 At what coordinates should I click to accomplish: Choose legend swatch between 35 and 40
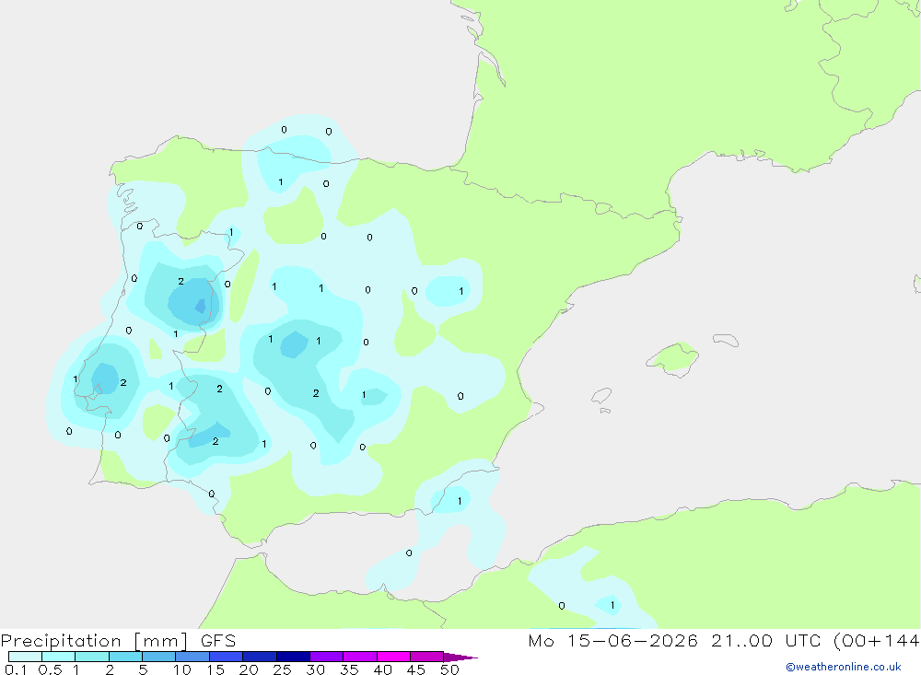[x=360, y=657]
